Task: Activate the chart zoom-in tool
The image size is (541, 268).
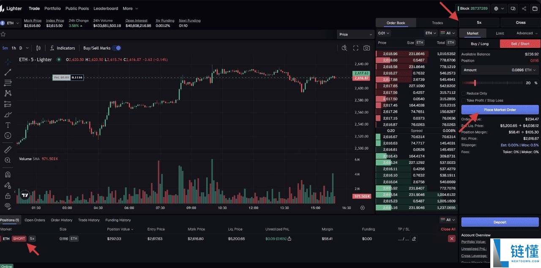Action: click(x=8, y=160)
